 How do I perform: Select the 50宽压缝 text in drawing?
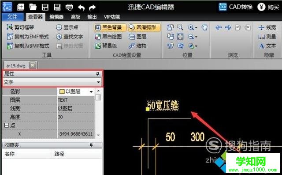[163, 105]
